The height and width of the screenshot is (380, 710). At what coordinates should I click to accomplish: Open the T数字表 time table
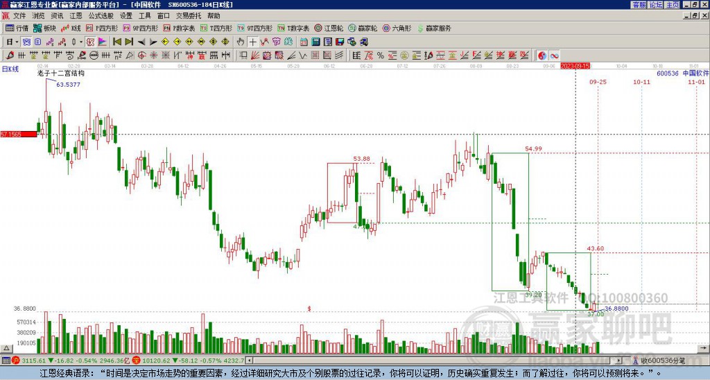pyautogui.click(x=293, y=28)
